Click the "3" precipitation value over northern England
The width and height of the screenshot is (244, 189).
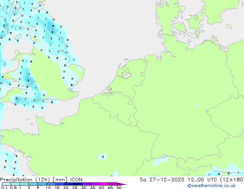52,32
